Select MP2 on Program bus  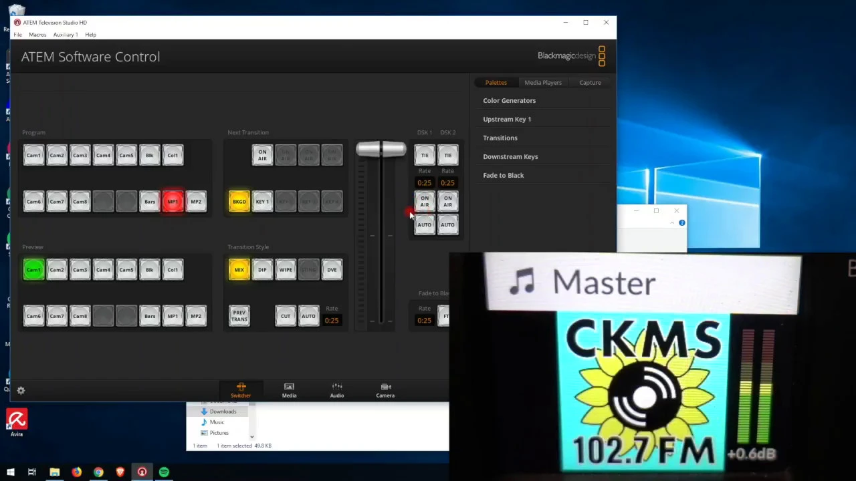pyautogui.click(x=196, y=201)
